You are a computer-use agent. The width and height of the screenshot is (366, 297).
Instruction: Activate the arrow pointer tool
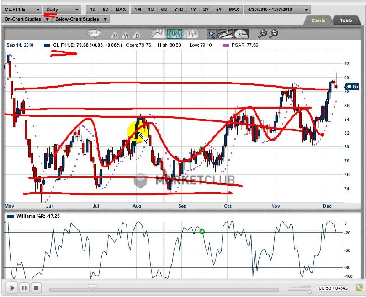tap(211, 33)
